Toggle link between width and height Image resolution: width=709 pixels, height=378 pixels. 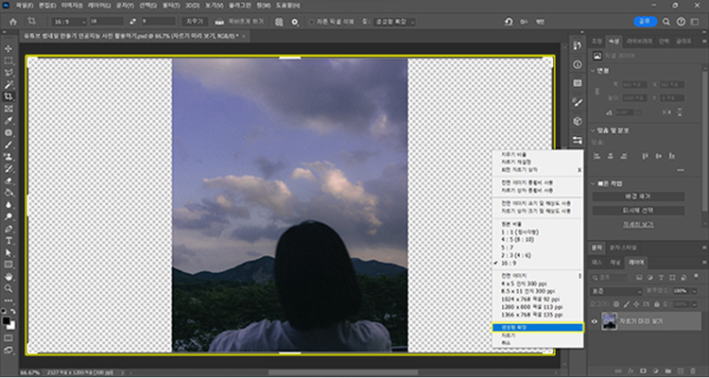597,92
